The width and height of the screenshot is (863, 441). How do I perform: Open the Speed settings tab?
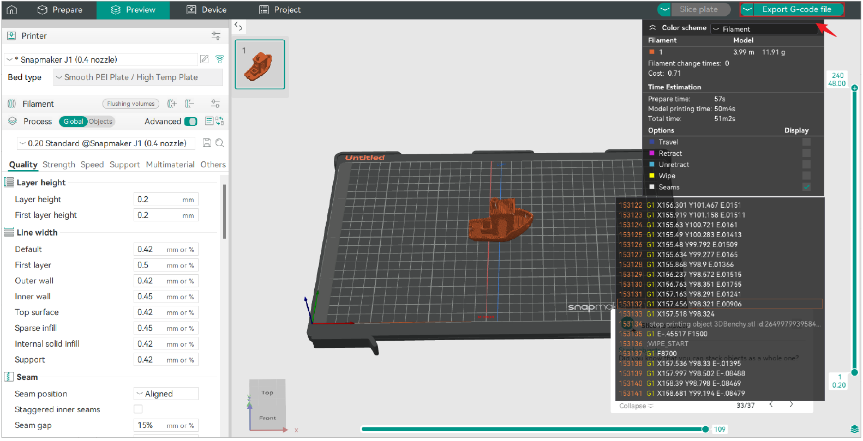coord(92,165)
